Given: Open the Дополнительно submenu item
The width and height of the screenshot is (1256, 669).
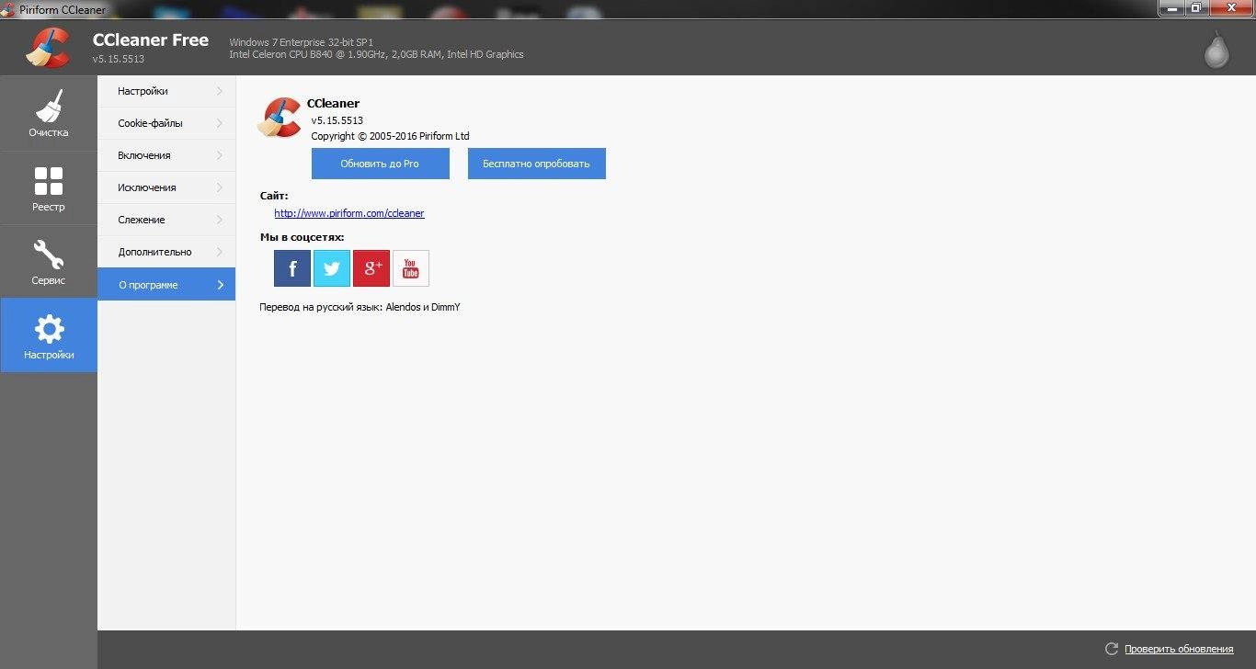Looking at the screenshot, I should 166,252.
